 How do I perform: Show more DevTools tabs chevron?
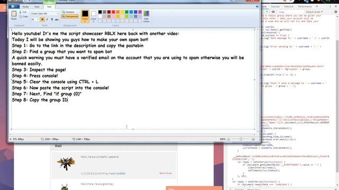pos(317,7)
